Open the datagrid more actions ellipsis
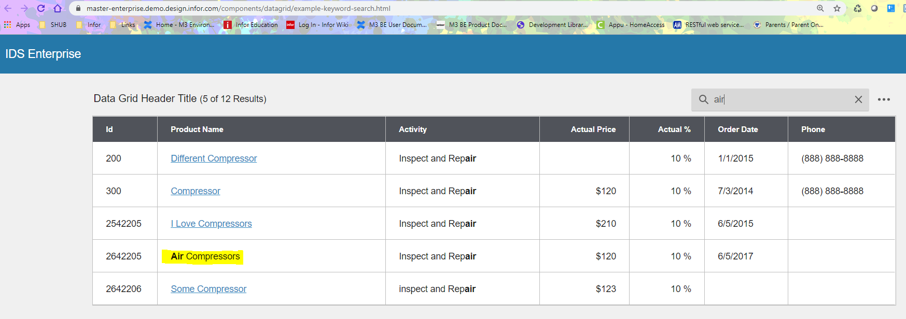Viewport: 906px width, 319px height. 884,99
